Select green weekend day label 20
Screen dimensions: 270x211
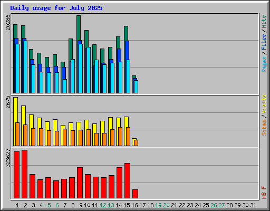[166, 205]
